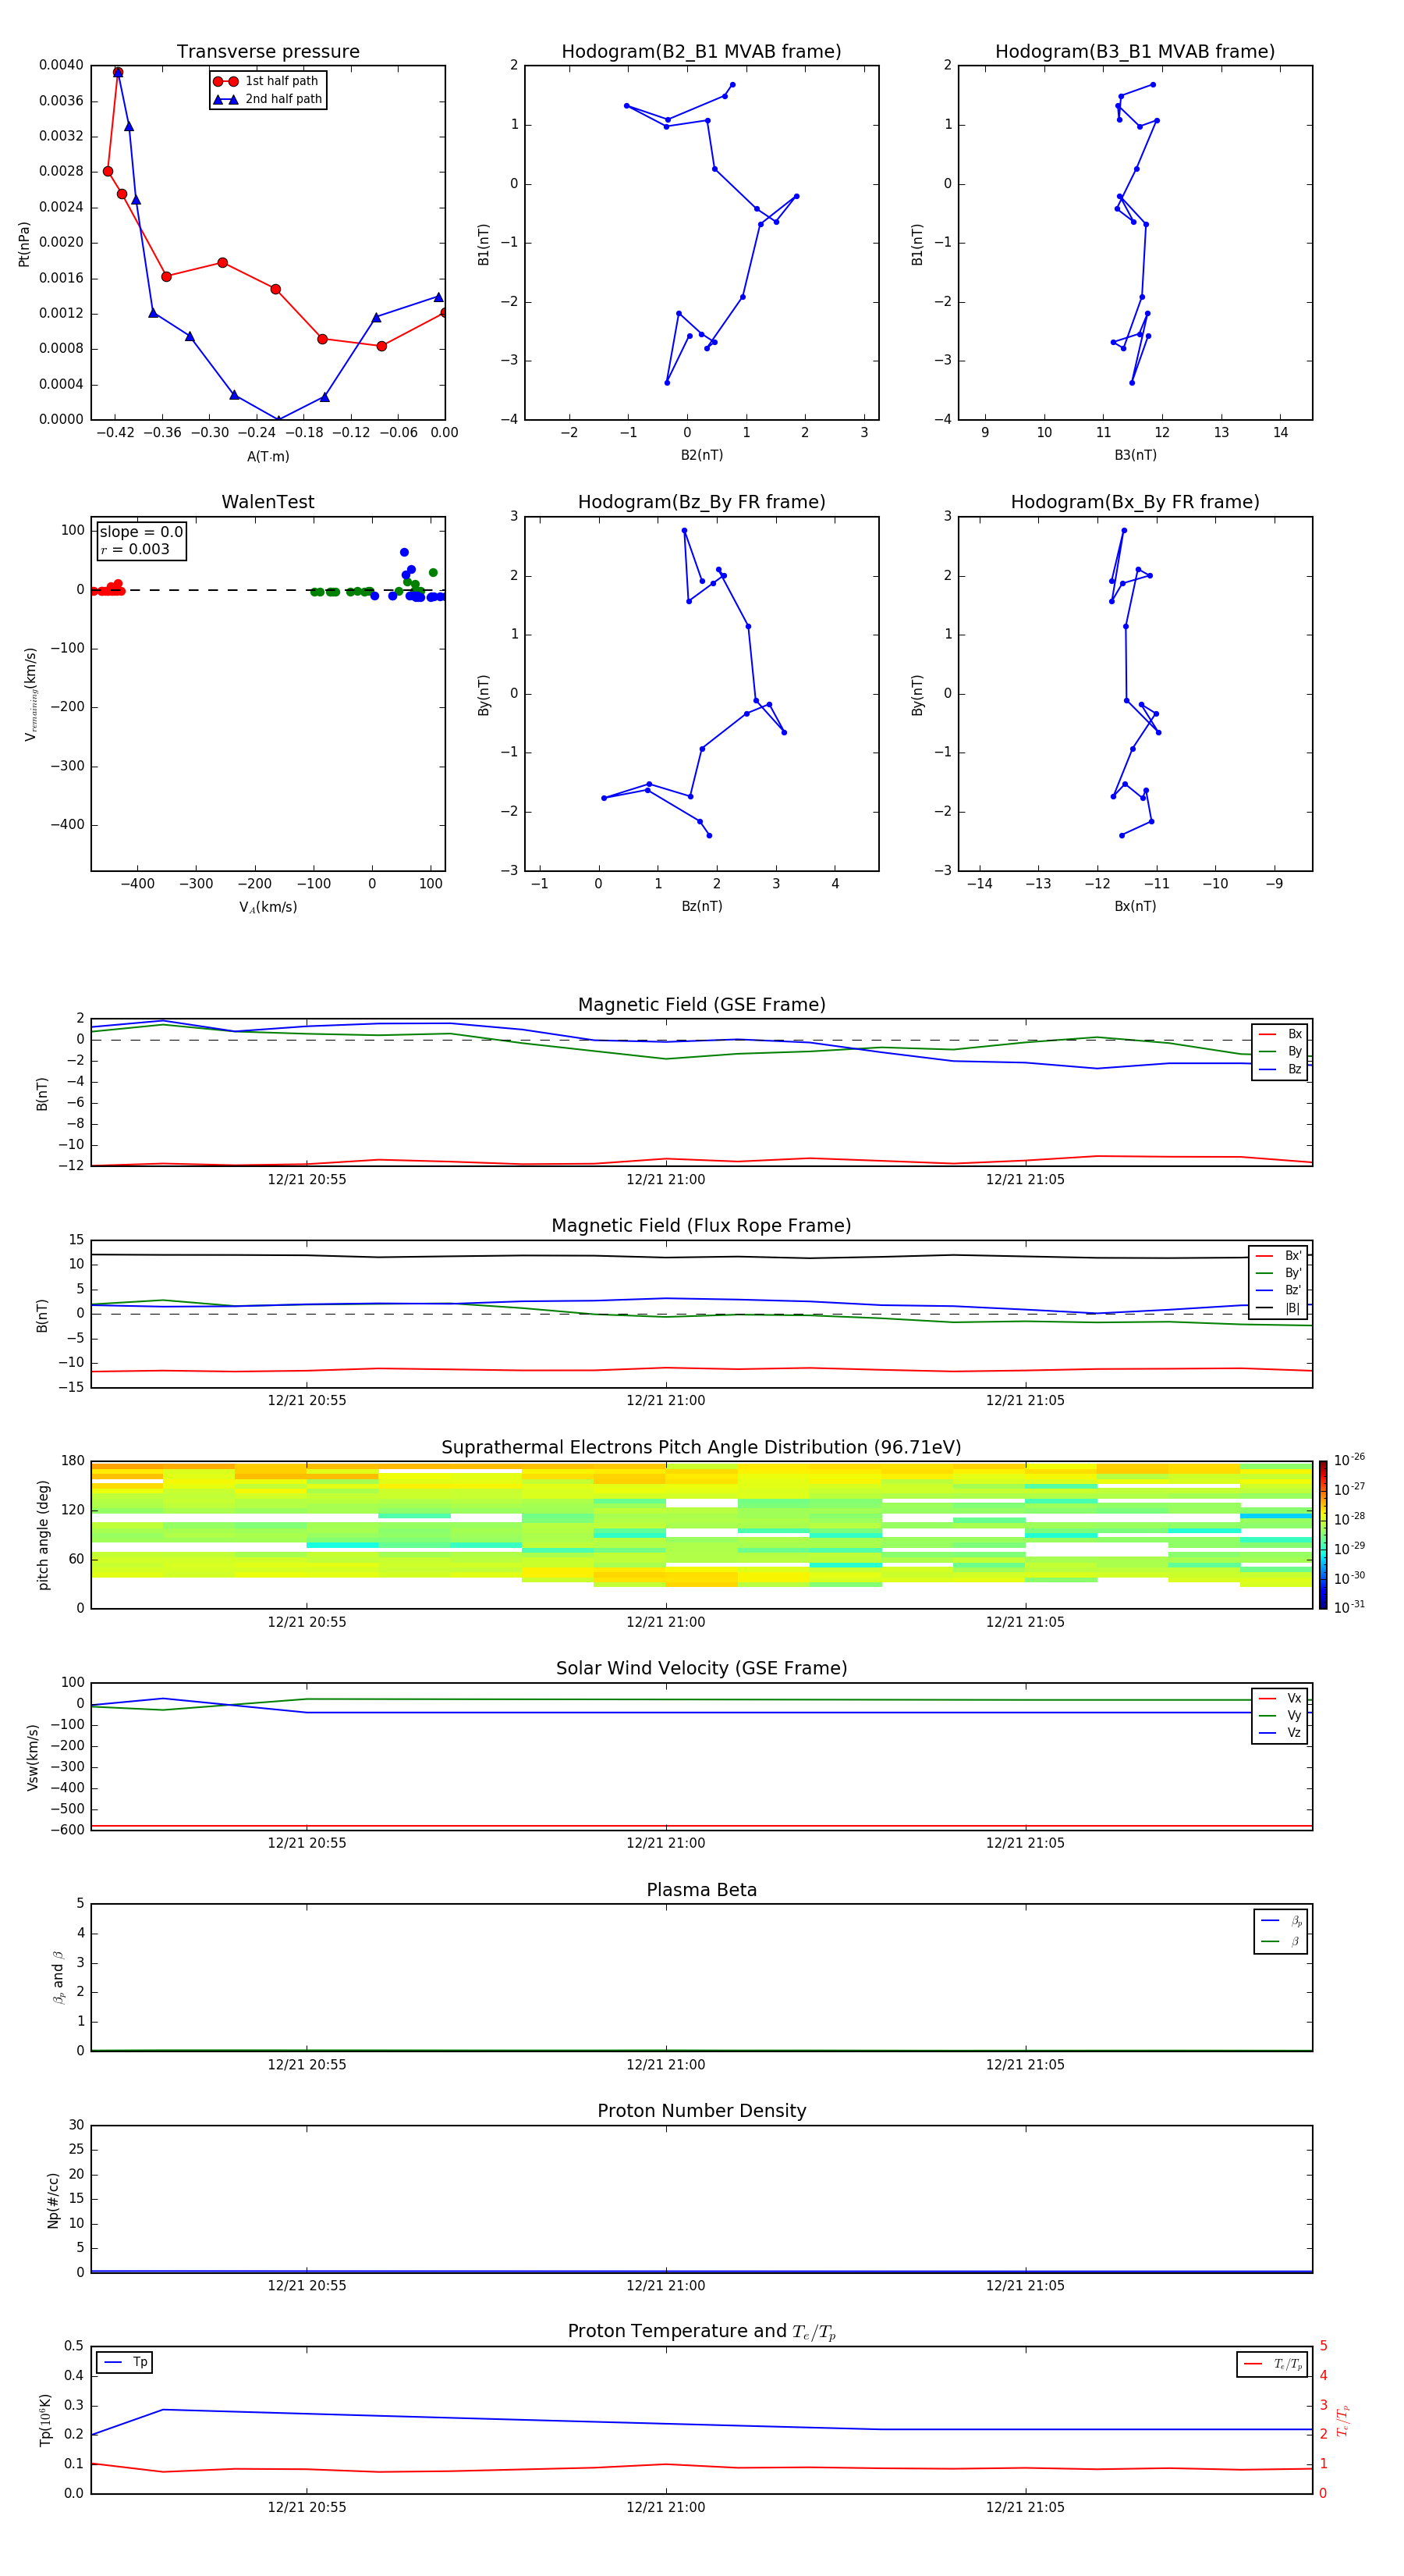Click the "V_remaining(km/s)" y-axis label
The image size is (1404, 2576).
coord(30,694)
